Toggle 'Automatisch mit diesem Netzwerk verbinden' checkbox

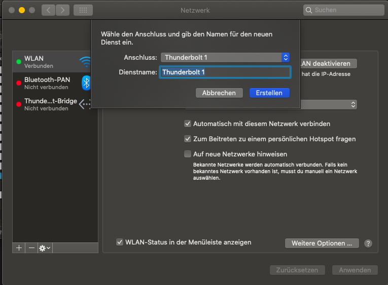pos(187,124)
